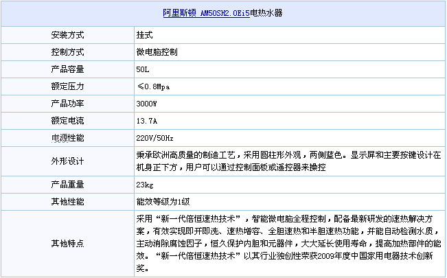
Task: Select the 3000W power value
Action: 147,104
